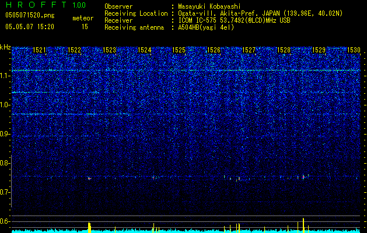This screenshot has width=367, height=233.
Task: Click the 1523 time marker
Action: pos(109,50)
